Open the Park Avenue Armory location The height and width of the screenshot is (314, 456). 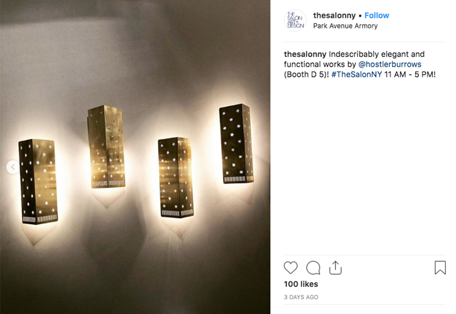click(345, 26)
